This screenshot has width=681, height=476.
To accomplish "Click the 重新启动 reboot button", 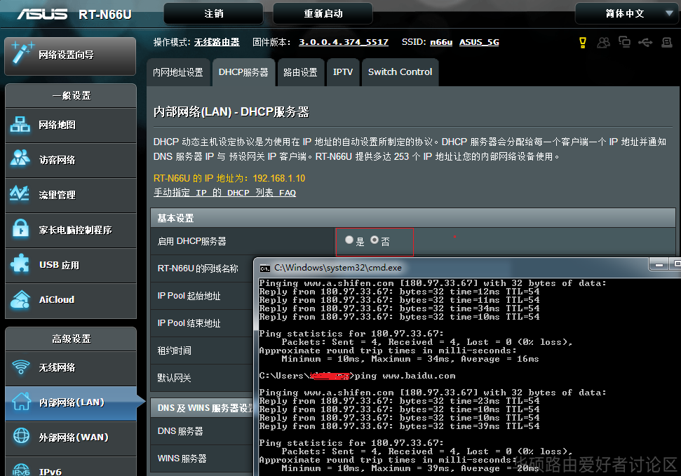I will point(323,13).
